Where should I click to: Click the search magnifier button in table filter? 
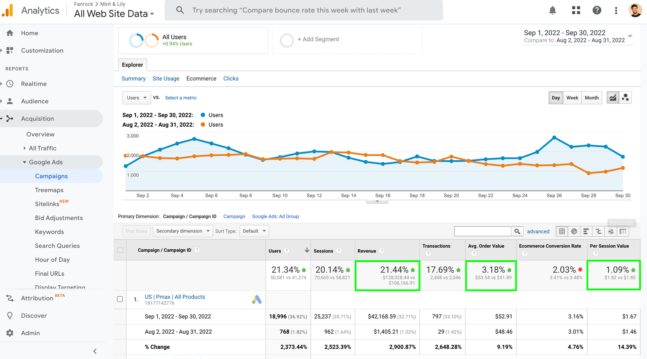coord(517,232)
